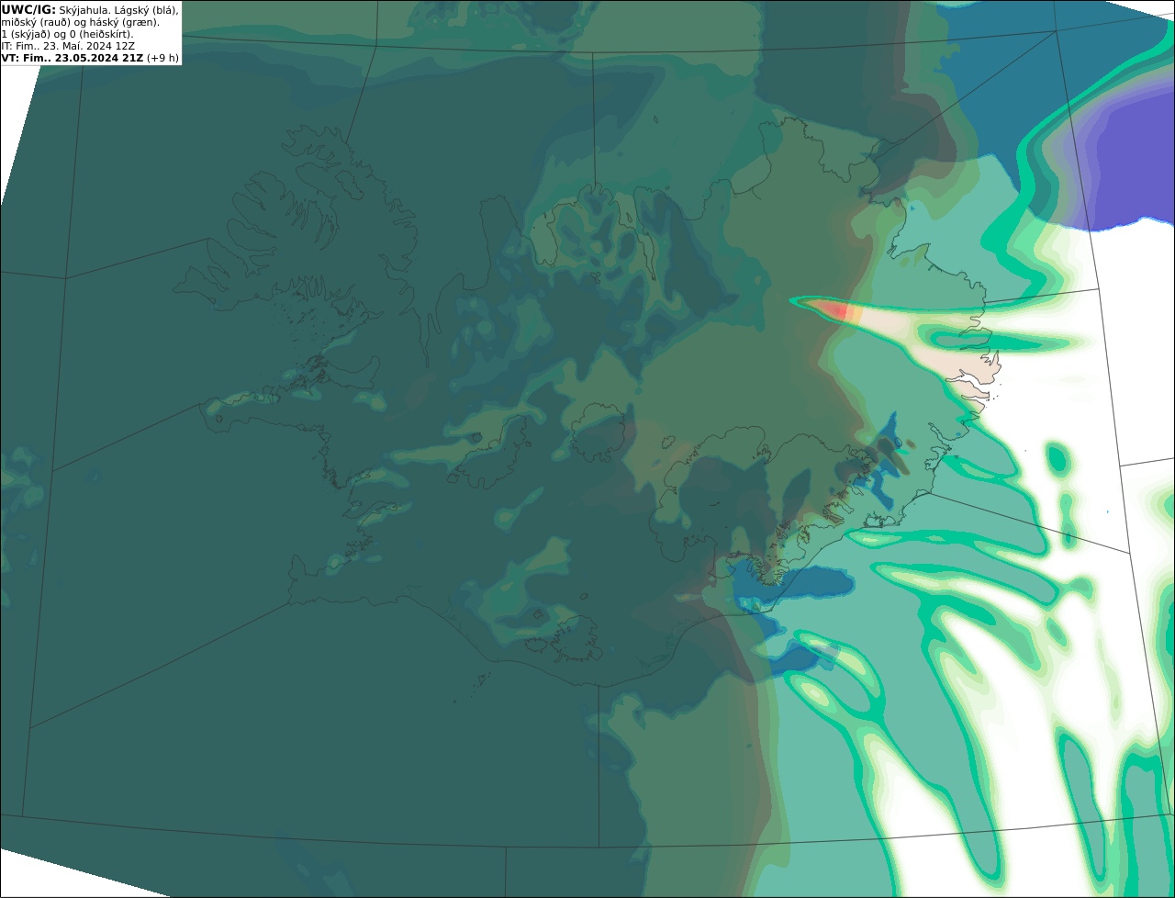Click the 'Skýjahula. Lágský (blá),' text

118,9
